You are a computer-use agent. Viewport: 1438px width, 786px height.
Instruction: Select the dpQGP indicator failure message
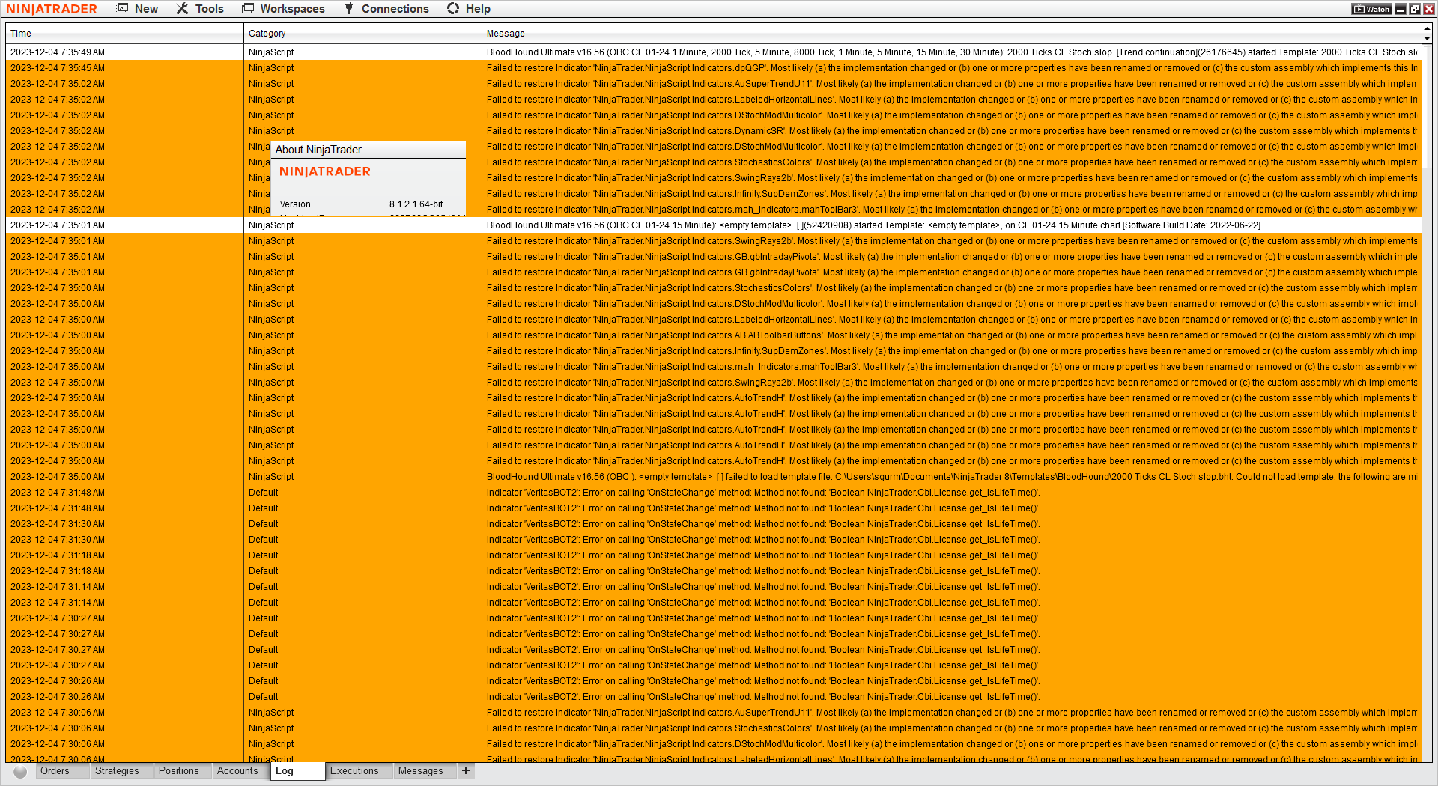click(x=952, y=68)
